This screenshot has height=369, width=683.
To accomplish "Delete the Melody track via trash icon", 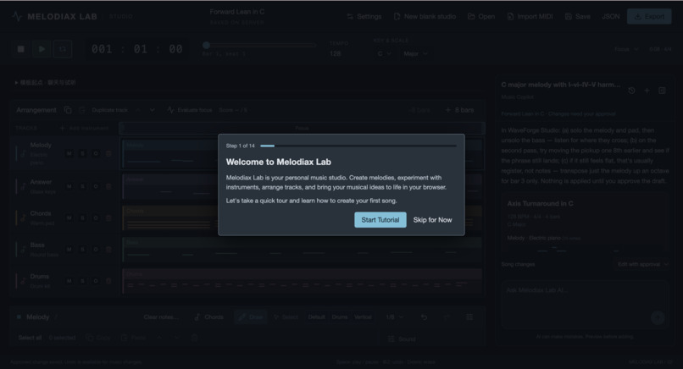I will pyautogui.click(x=108, y=153).
